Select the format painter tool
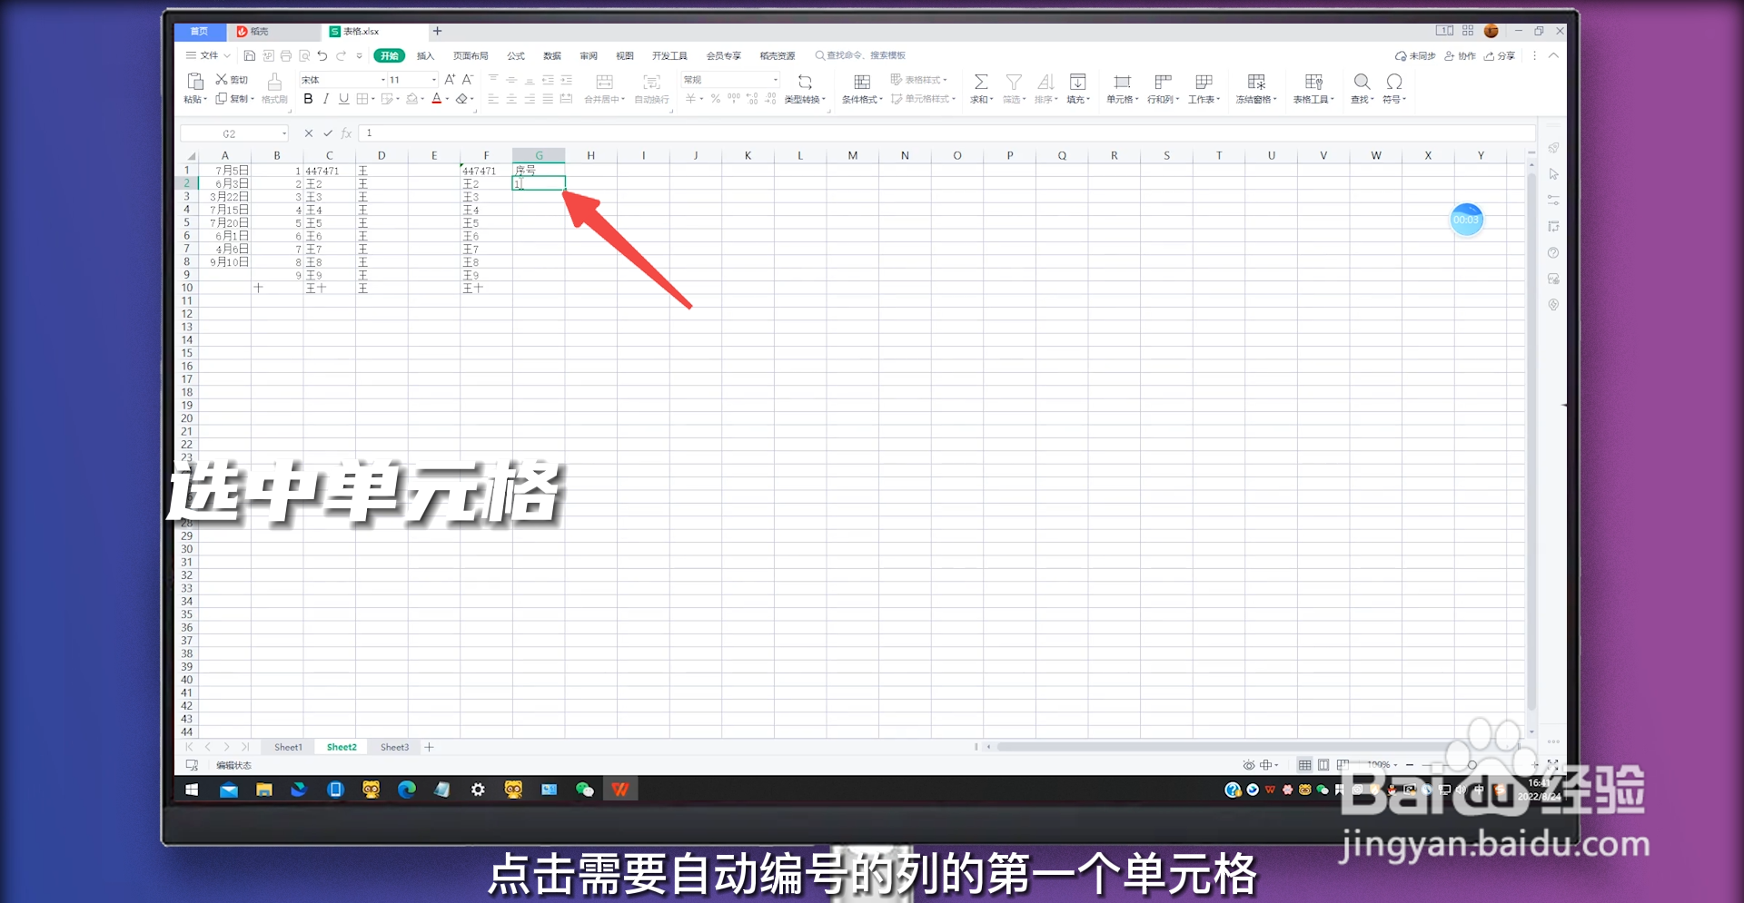 click(x=273, y=89)
